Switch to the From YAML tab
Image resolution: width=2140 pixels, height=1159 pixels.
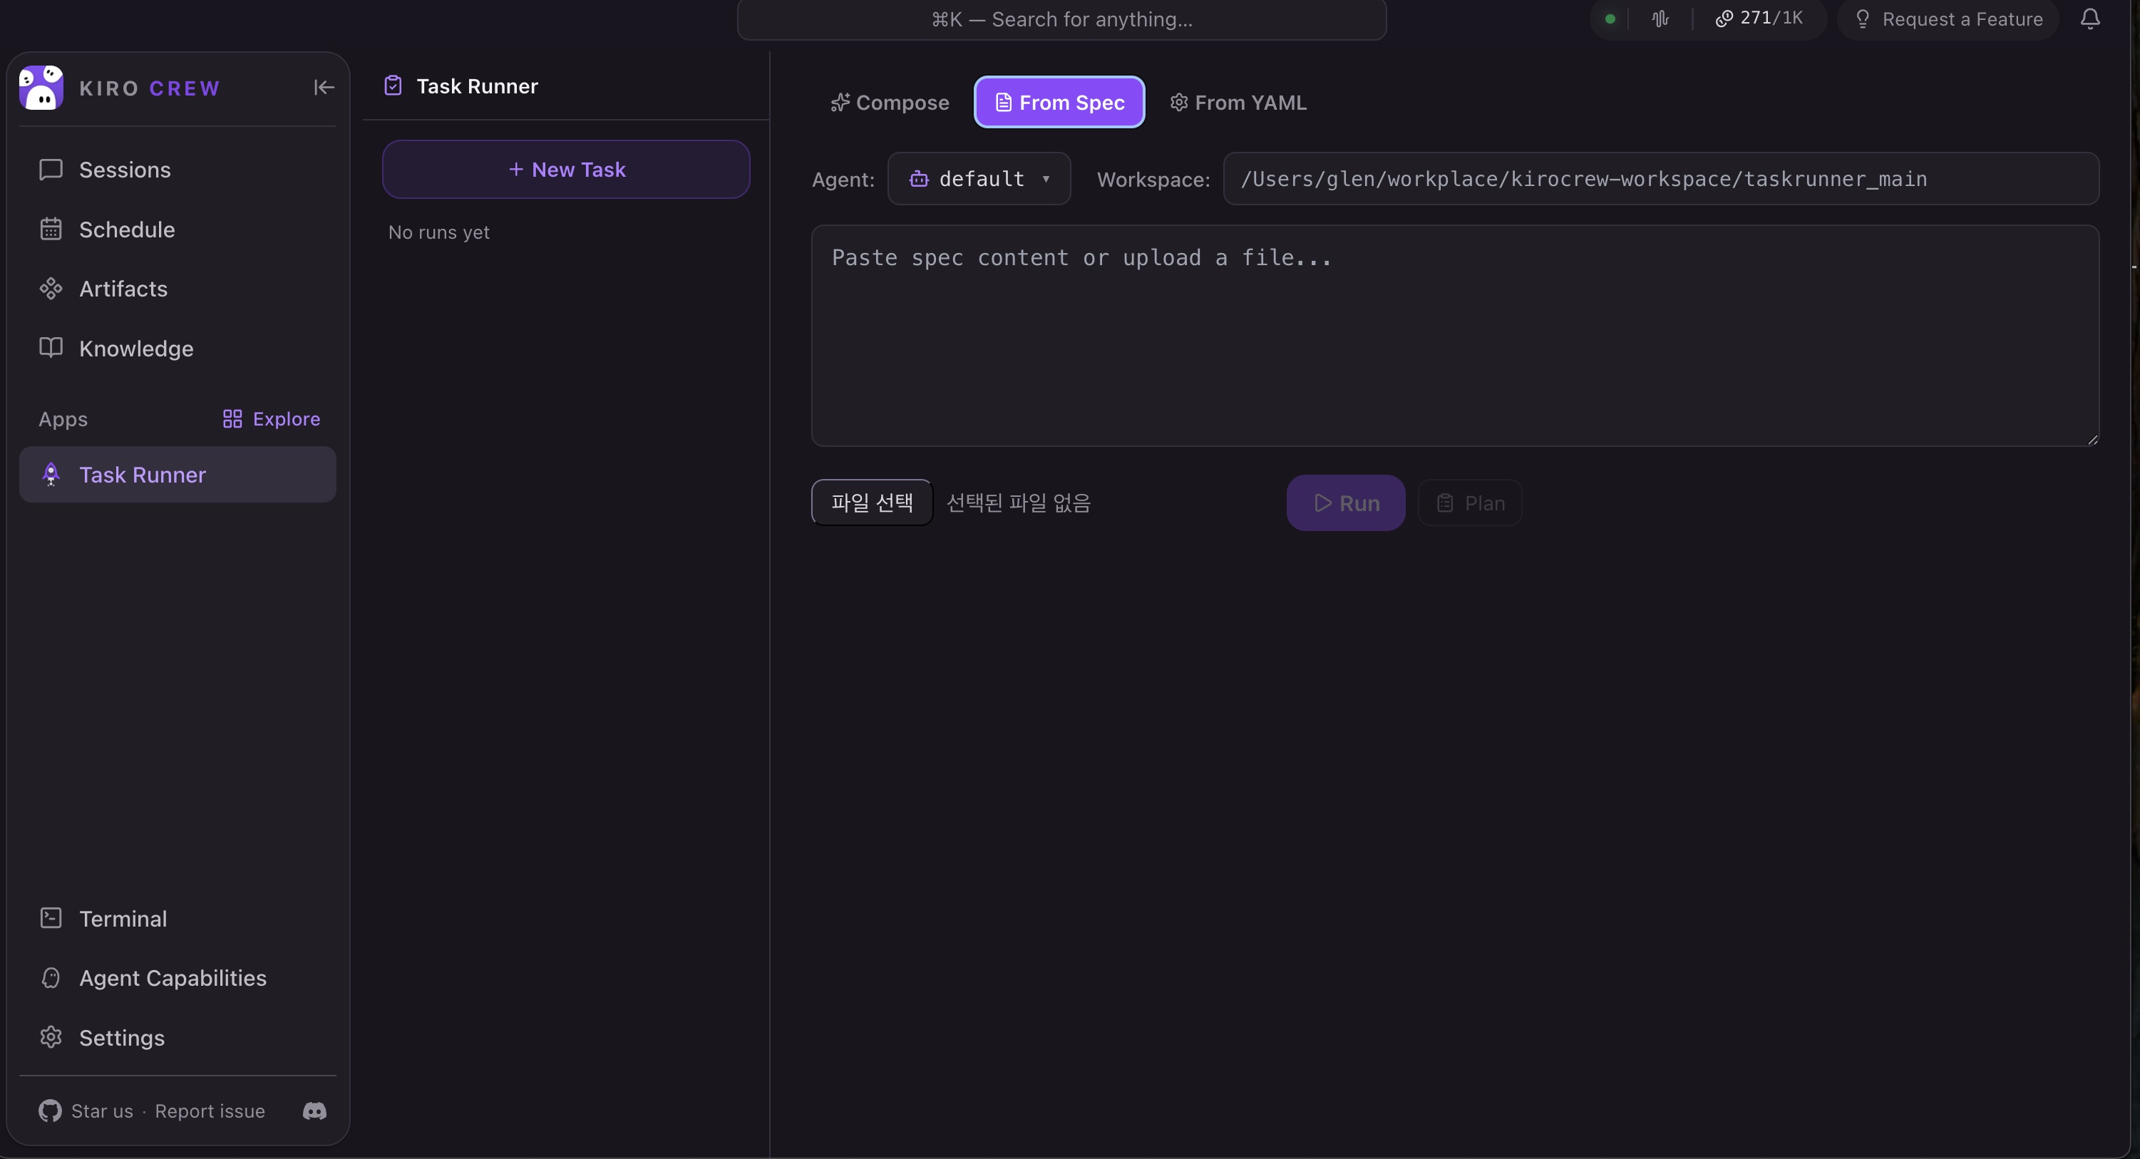[x=1238, y=102]
